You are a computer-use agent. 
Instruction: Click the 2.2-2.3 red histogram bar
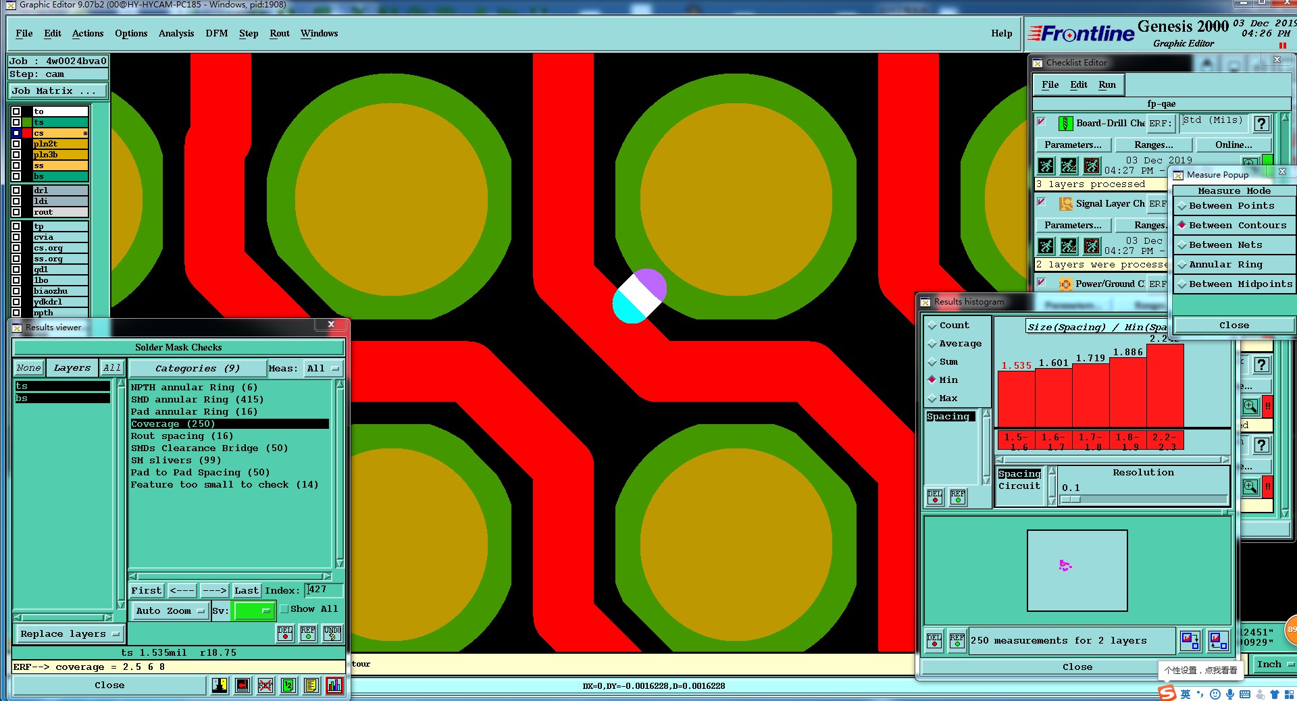1165,385
